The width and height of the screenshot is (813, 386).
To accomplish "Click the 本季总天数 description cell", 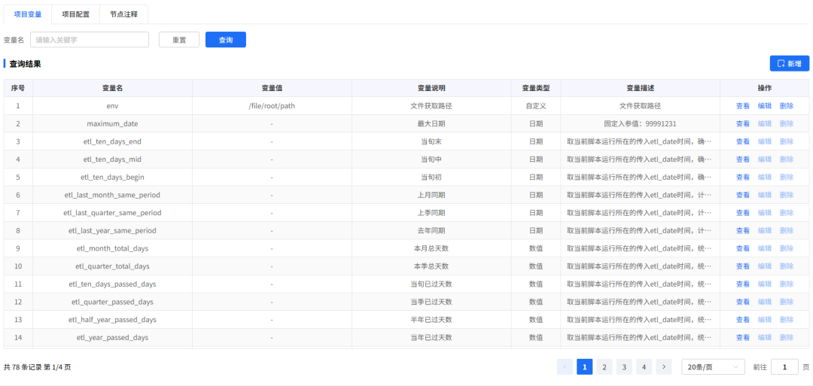I will [x=431, y=266].
